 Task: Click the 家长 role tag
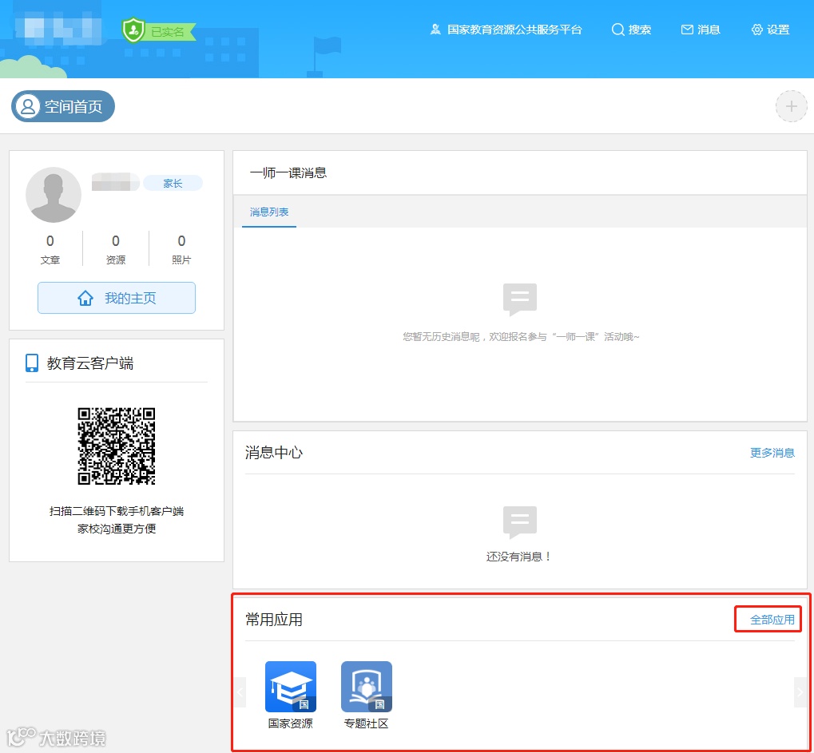(x=173, y=183)
